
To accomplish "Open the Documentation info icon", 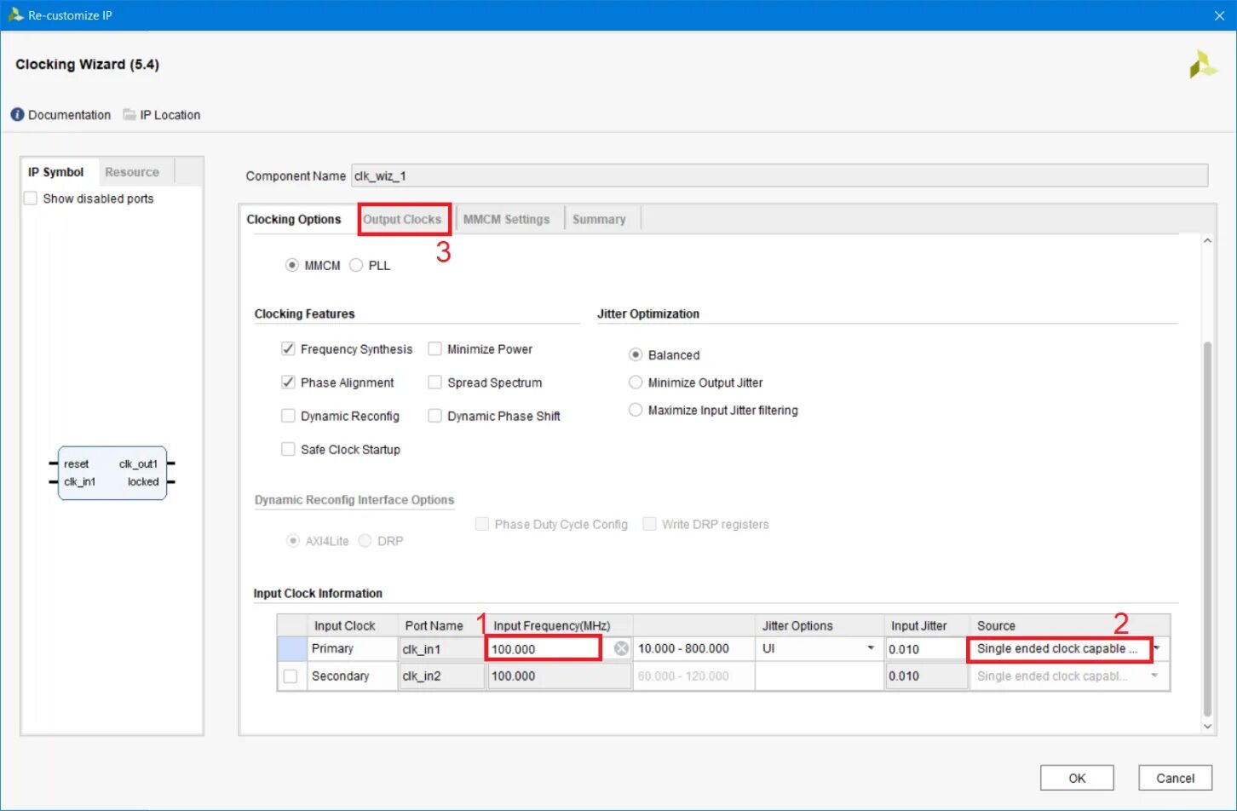I will pyautogui.click(x=17, y=114).
